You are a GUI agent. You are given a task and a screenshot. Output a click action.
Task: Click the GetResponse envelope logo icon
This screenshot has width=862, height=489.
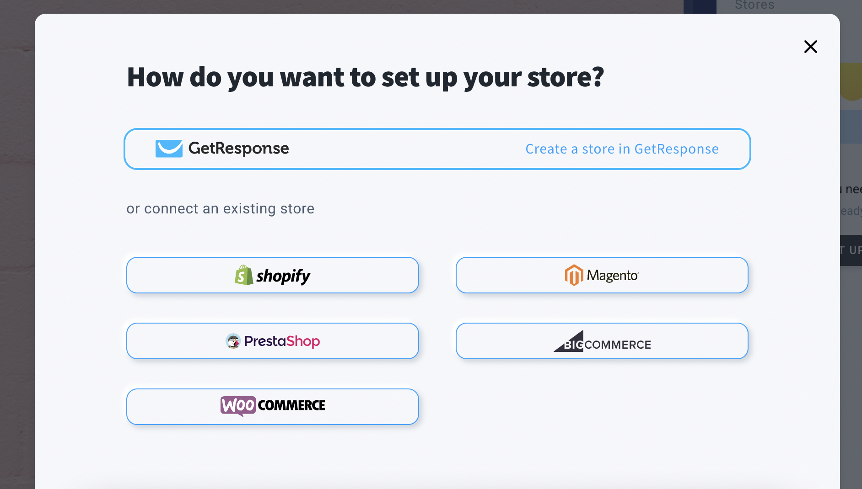(169, 149)
